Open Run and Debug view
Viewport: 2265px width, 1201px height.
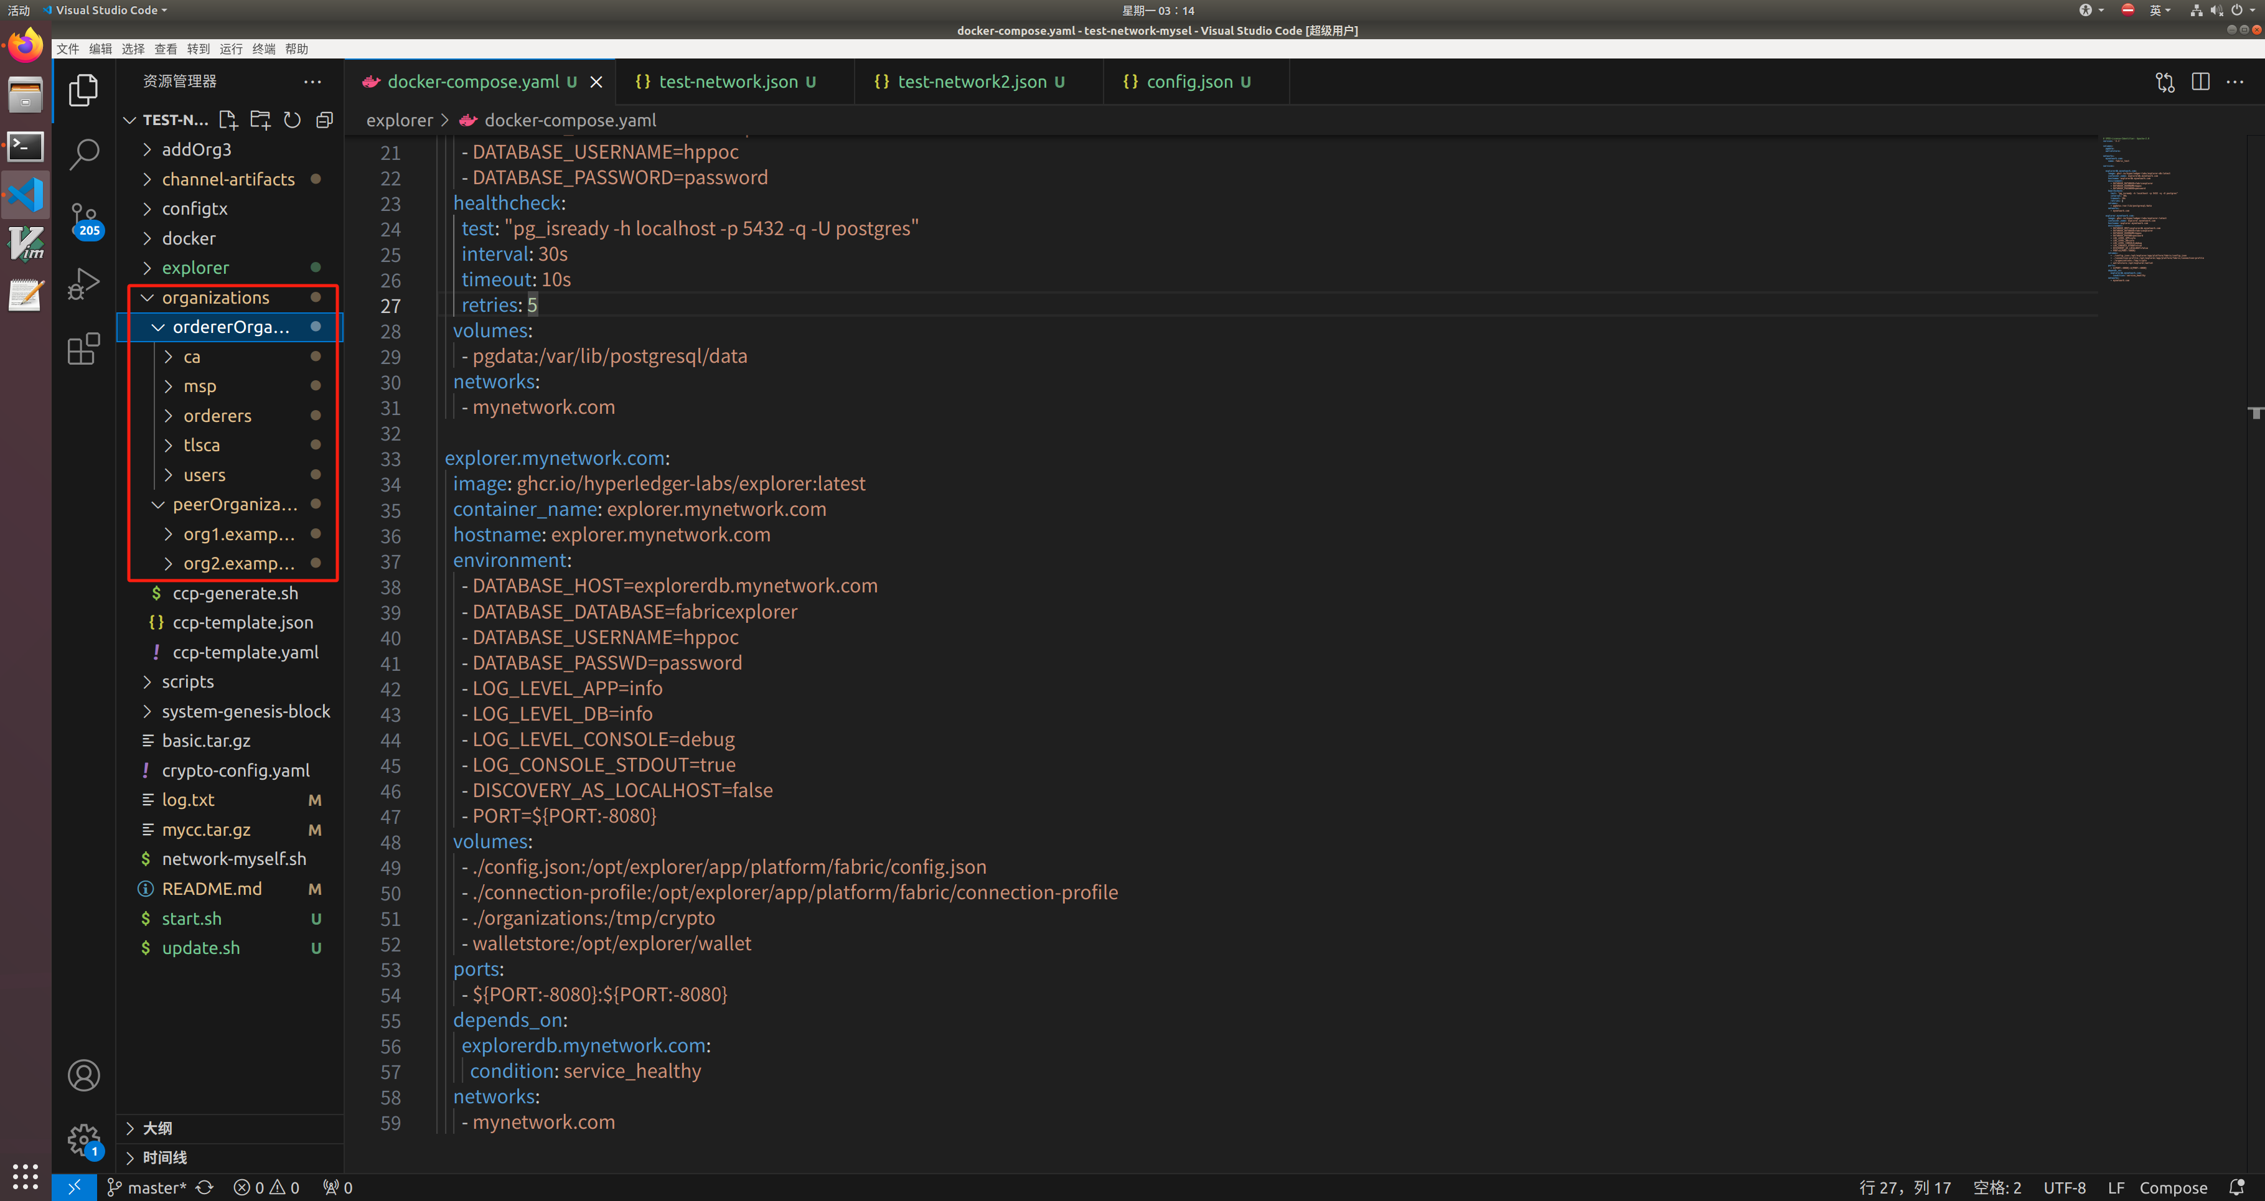coord(83,284)
